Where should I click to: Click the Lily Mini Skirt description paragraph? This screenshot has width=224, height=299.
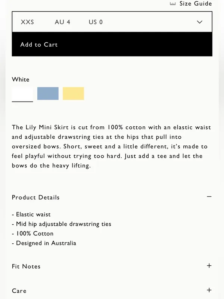coord(111,147)
